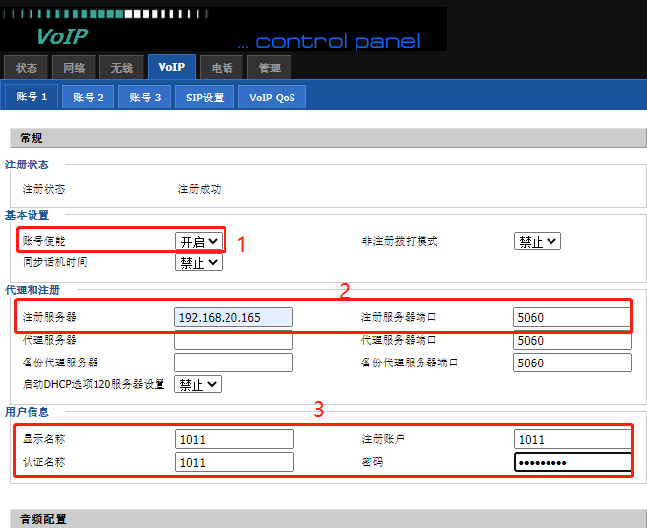This screenshot has width=647, height=528.
Task: Open the 管理 tab
Action: point(269,68)
